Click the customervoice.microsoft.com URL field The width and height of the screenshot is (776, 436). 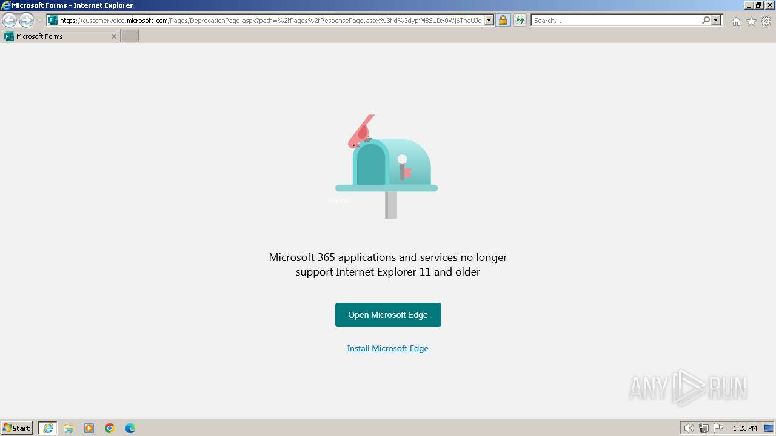[x=270, y=21]
